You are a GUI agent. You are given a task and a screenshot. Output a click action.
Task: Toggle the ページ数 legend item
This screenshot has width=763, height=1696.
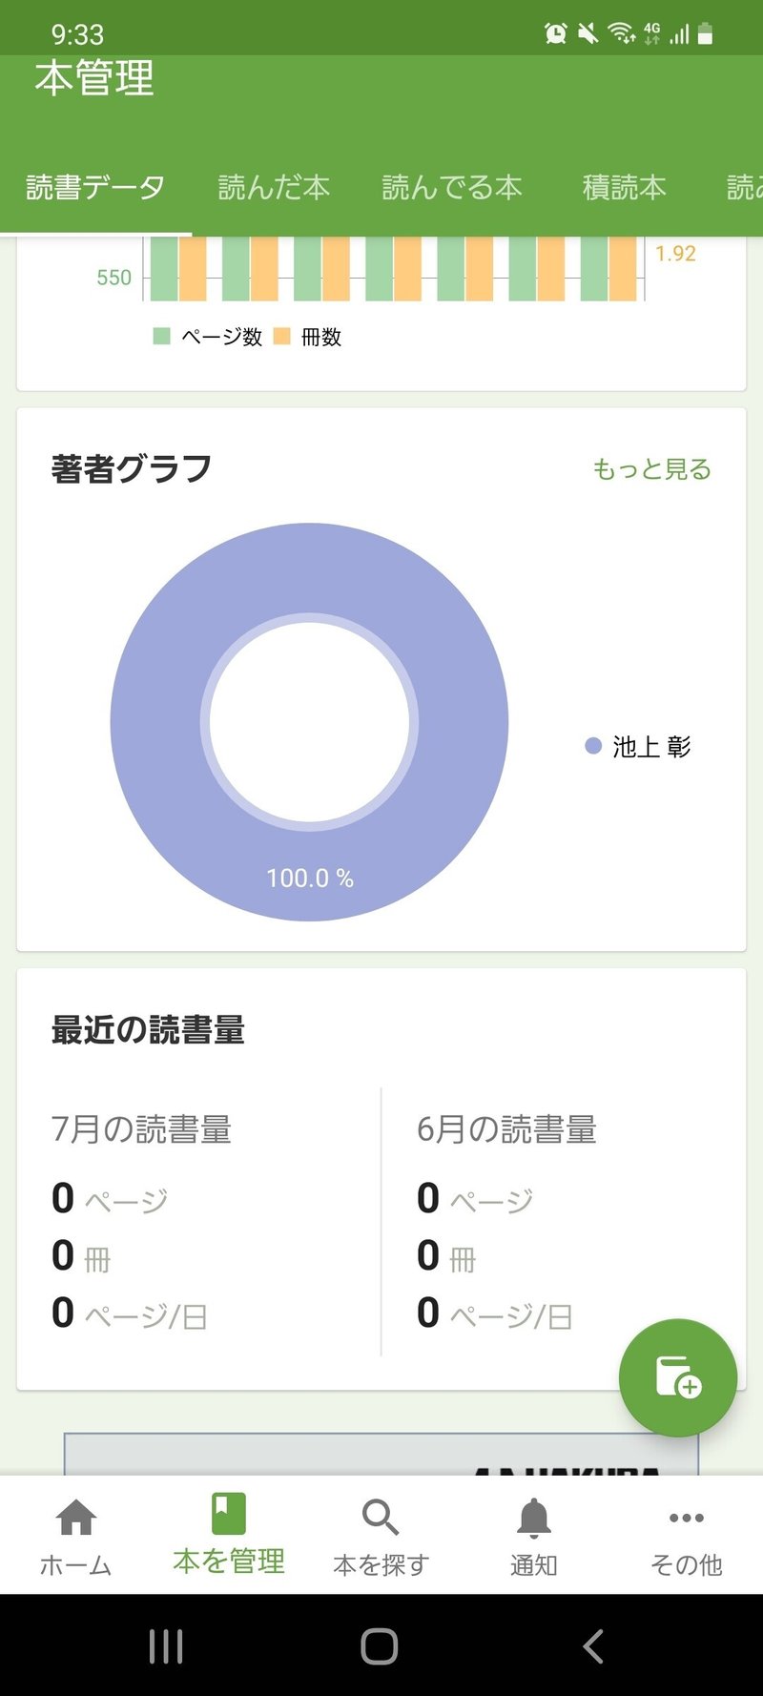click(x=208, y=337)
